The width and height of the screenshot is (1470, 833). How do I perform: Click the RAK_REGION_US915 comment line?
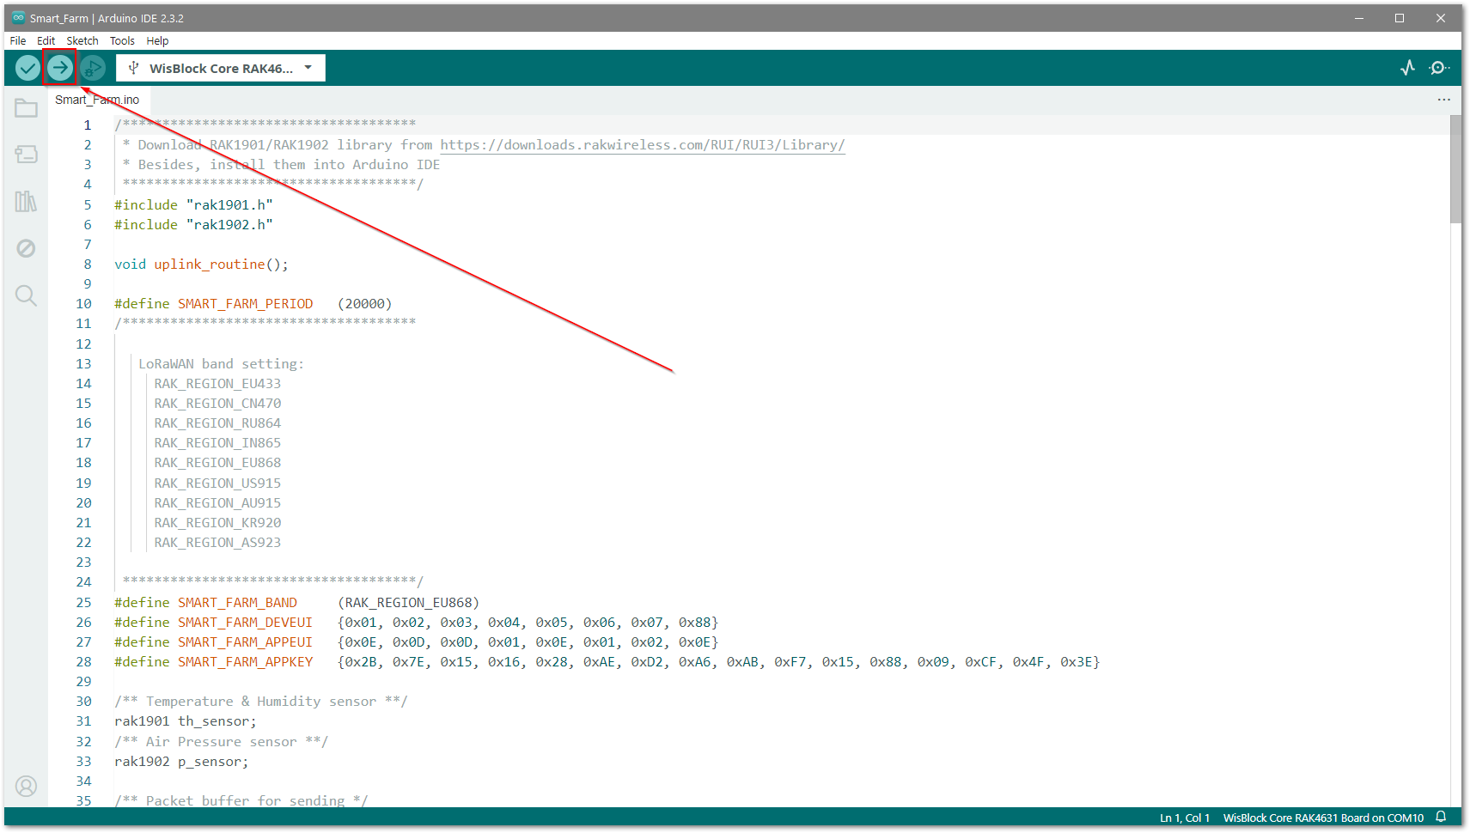click(x=217, y=483)
